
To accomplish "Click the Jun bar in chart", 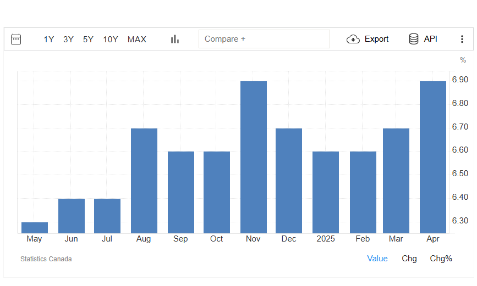I will 72,216.
